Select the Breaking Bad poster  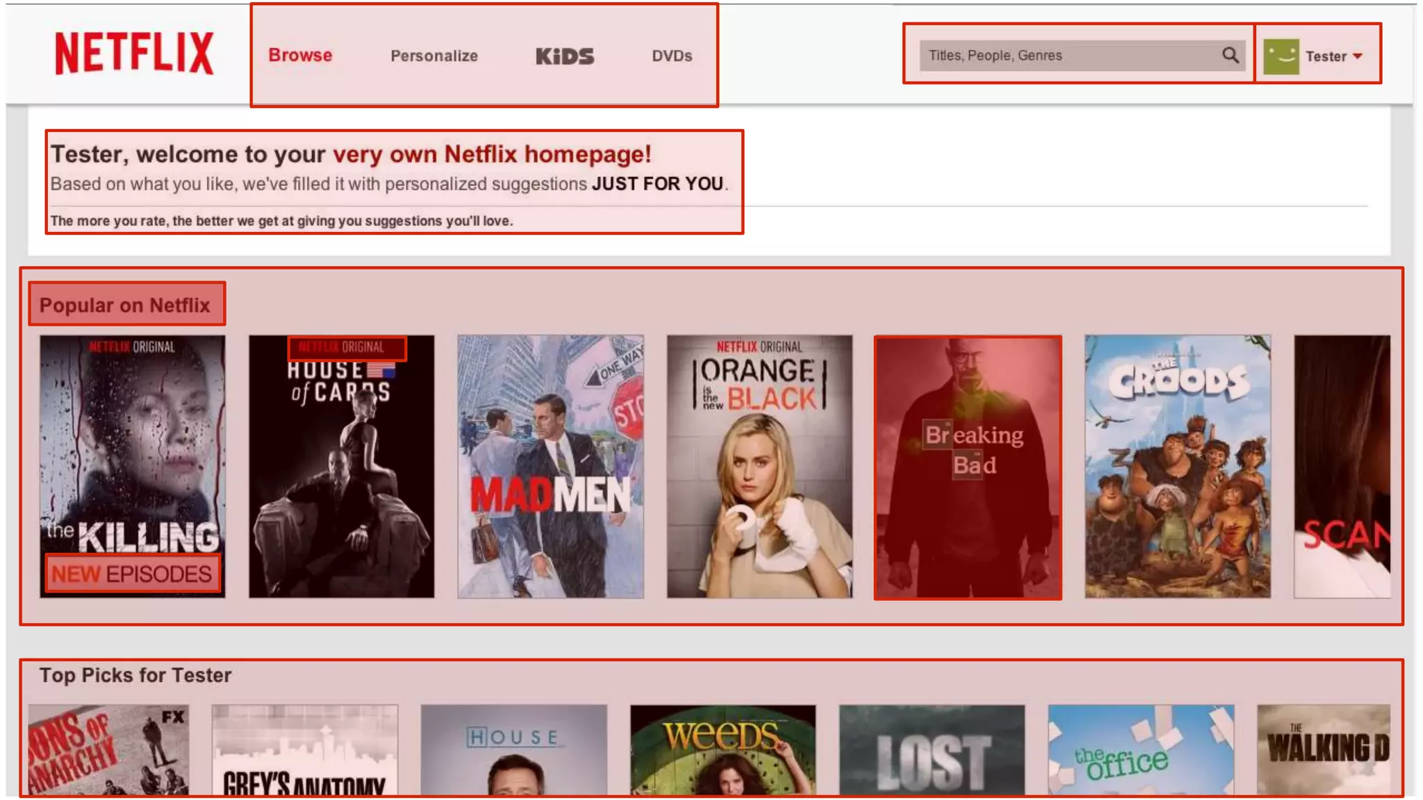[968, 467]
